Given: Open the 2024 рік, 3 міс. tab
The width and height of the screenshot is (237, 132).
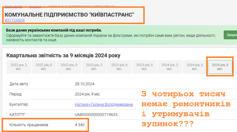Looking at the screenshot, I should (170, 67).
